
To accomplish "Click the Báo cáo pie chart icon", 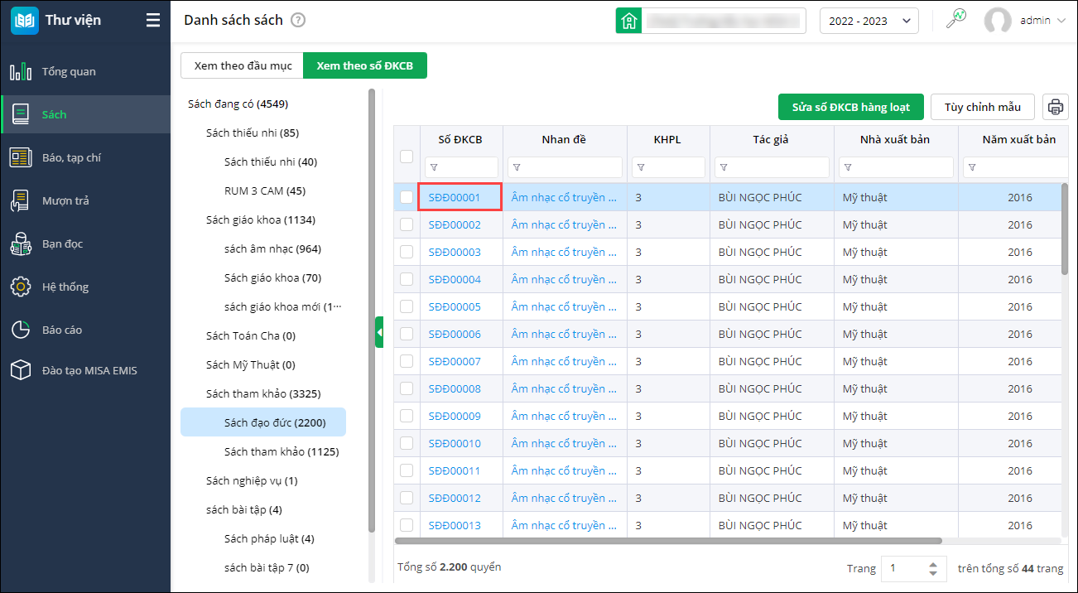I will pos(21,330).
